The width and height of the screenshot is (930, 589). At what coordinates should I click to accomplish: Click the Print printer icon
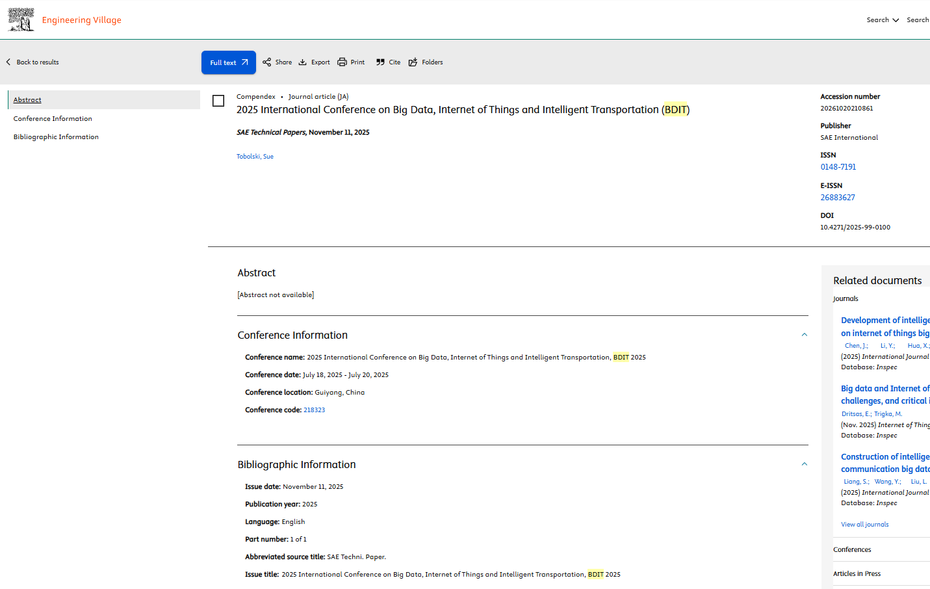(x=342, y=62)
